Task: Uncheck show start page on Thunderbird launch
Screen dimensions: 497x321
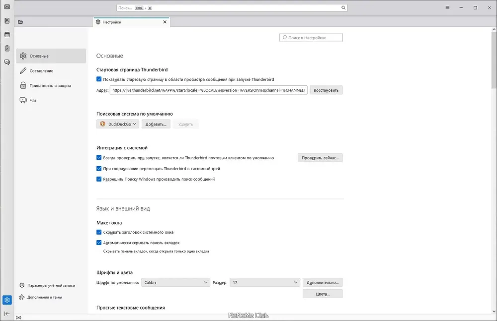Action: coord(99,79)
